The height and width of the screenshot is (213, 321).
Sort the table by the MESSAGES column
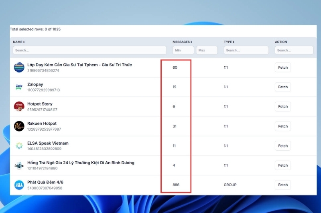point(182,42)
